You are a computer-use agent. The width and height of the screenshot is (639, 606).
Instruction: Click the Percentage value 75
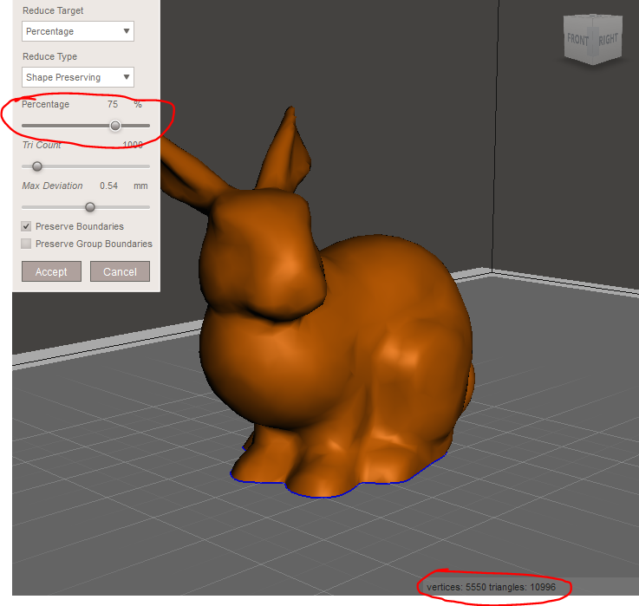pyautogui.click(x=113, y=104)
